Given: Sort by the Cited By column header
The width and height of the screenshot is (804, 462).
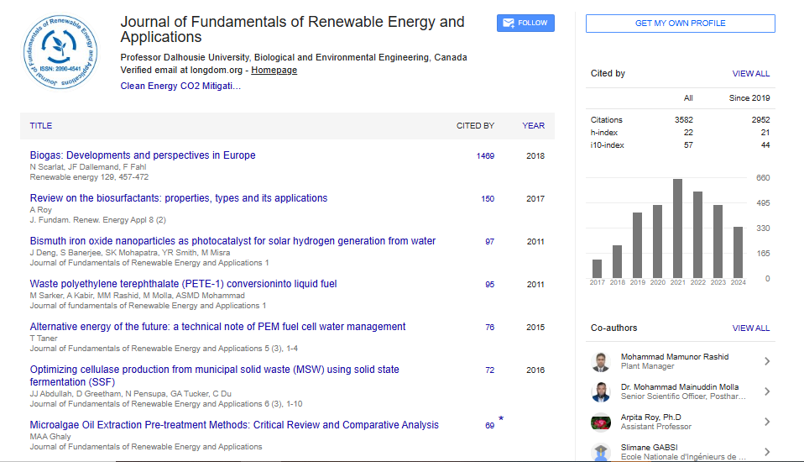Looking at the screenshot, I should (x=475, y=126).
